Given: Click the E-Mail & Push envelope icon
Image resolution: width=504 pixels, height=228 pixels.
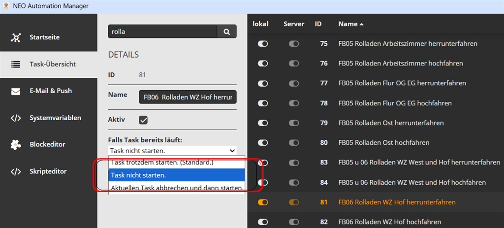Looking at the screenshot, I should tap(16, 91).
